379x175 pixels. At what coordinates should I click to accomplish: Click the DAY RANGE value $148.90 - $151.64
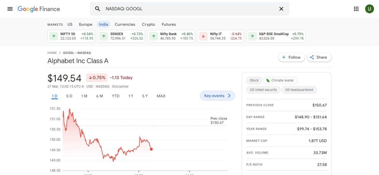pos(311,117)
